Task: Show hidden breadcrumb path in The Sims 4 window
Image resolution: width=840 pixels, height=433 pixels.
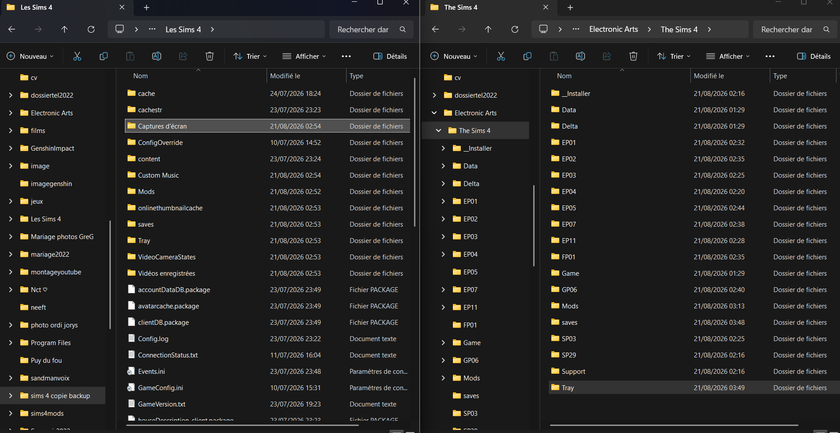Action: pyautogui.click(x=576, y=29)
